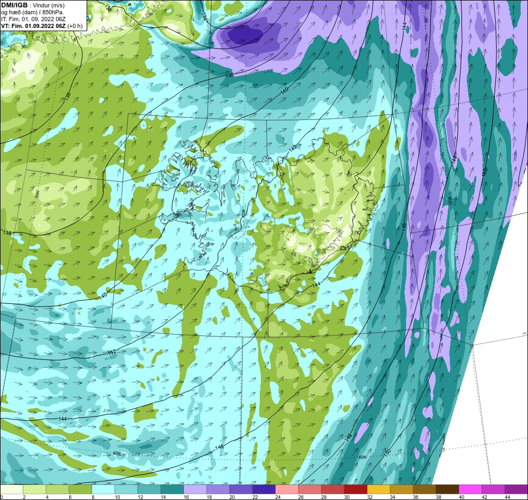Click the 22–24 m/s dark indigo legend swatch
This screenshot has width=528, height=500.
(264, 489)
